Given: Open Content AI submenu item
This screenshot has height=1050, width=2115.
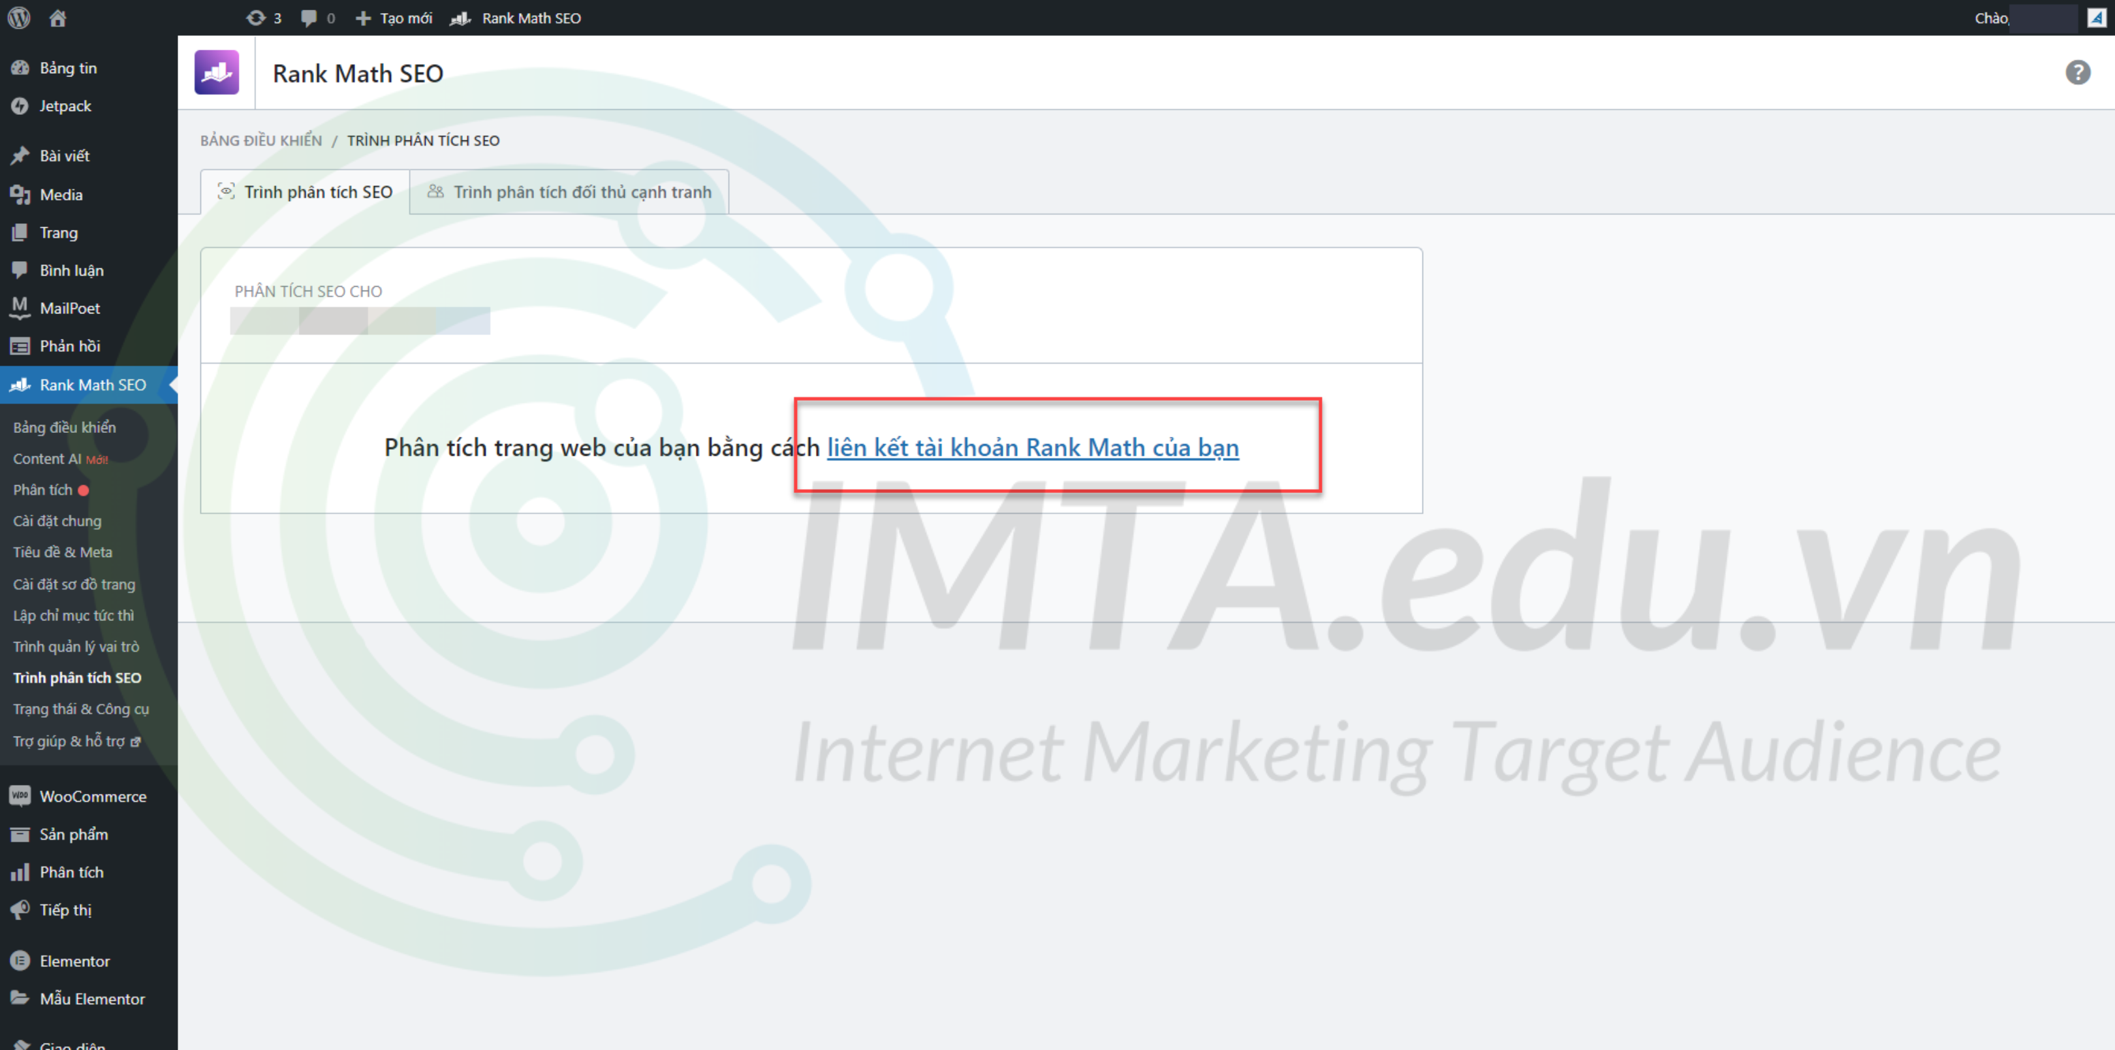Looking at the screenshot, I should [x=61, y=458].
